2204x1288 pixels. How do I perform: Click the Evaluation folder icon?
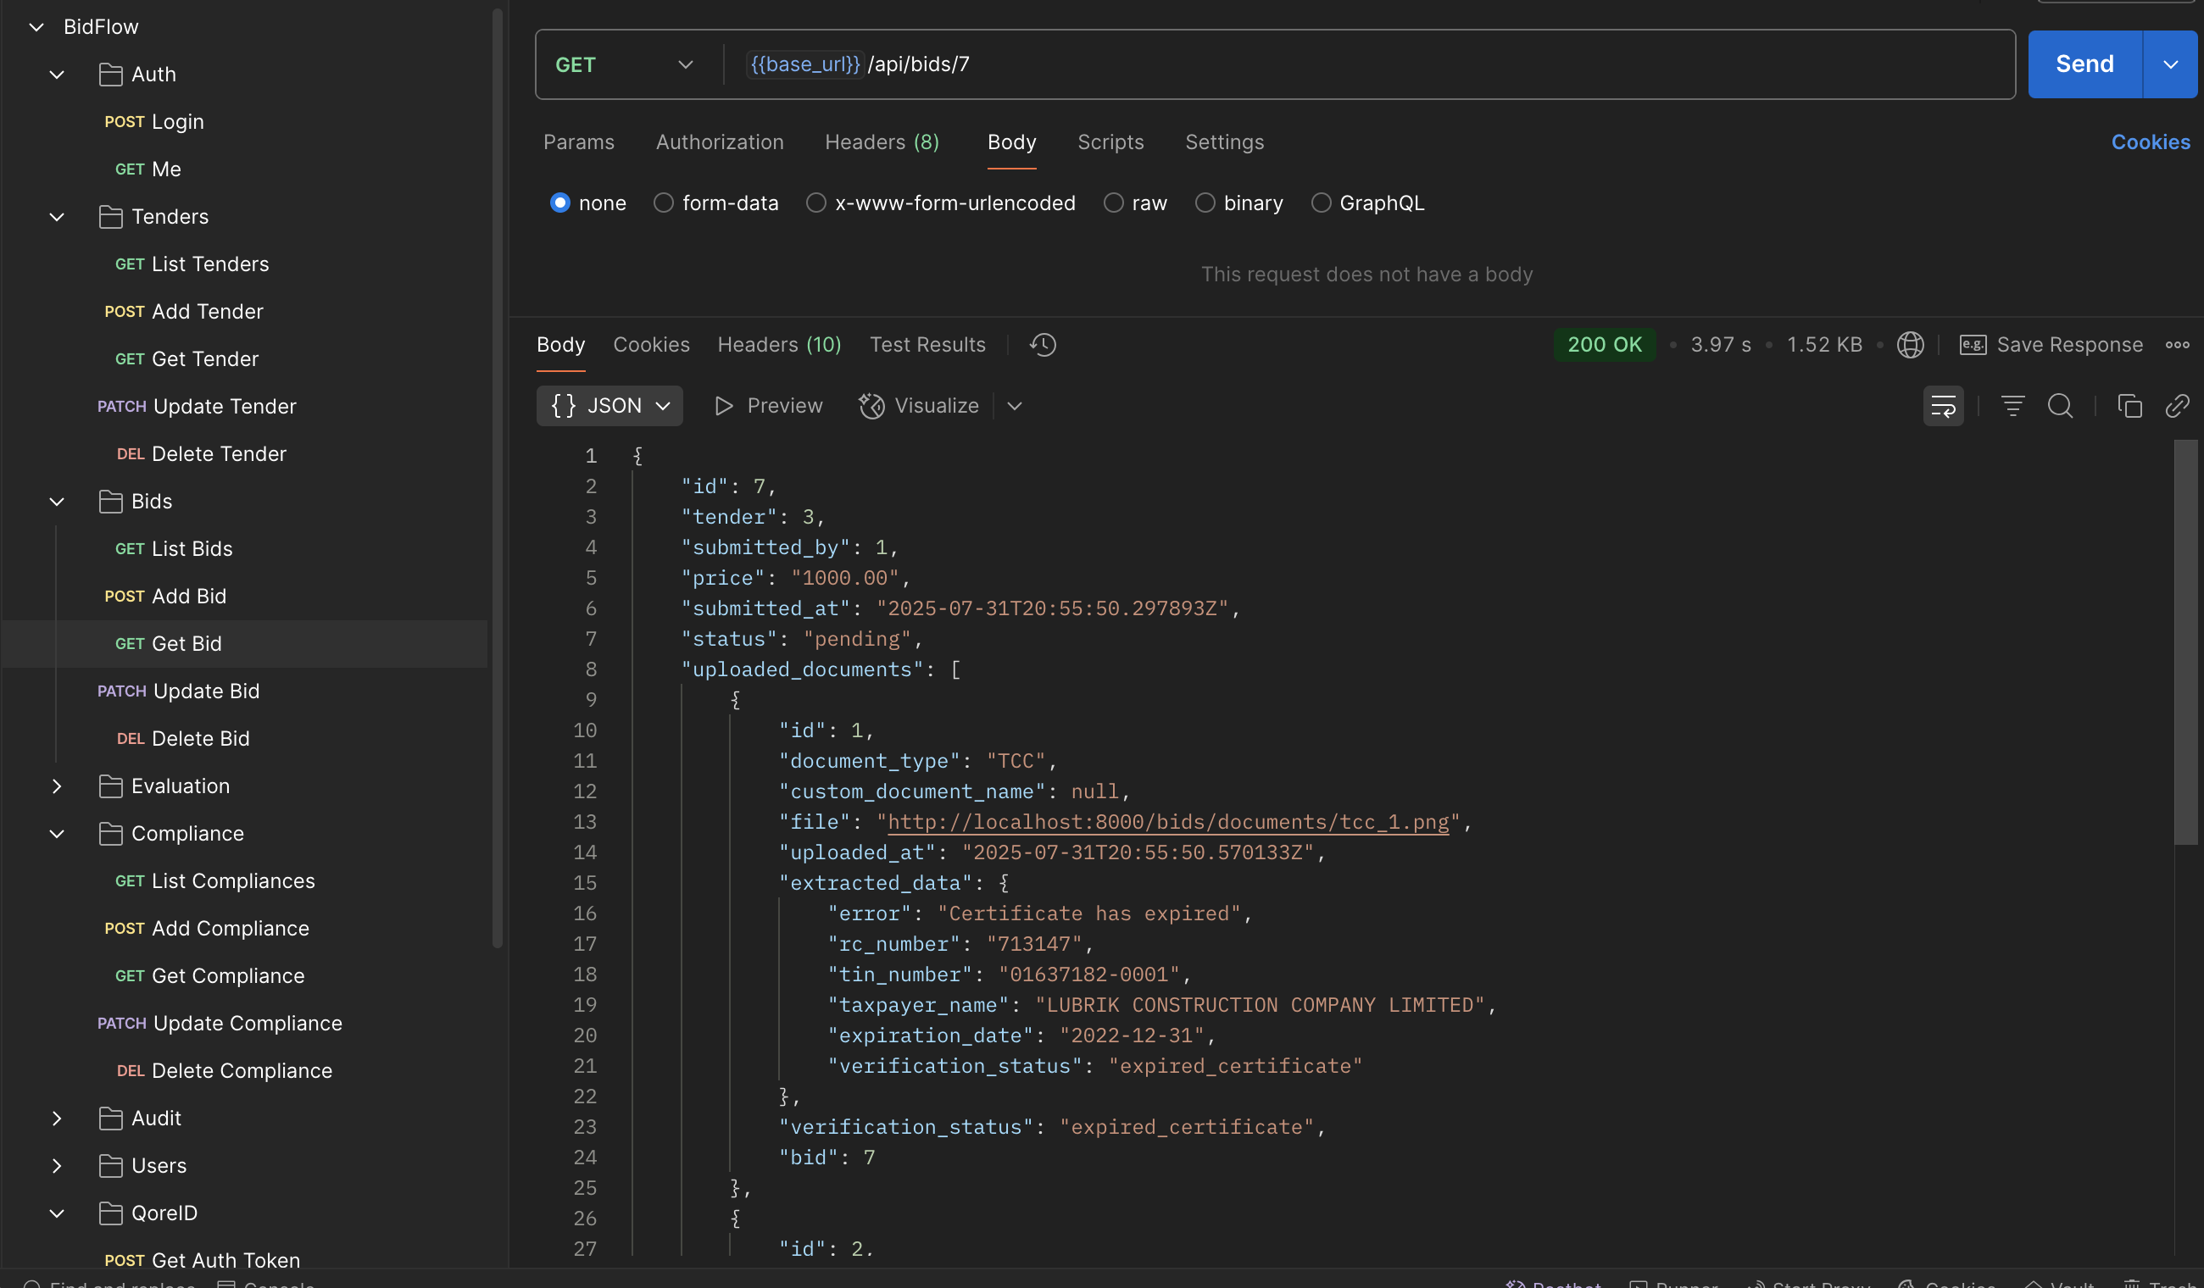click(110, 786)
